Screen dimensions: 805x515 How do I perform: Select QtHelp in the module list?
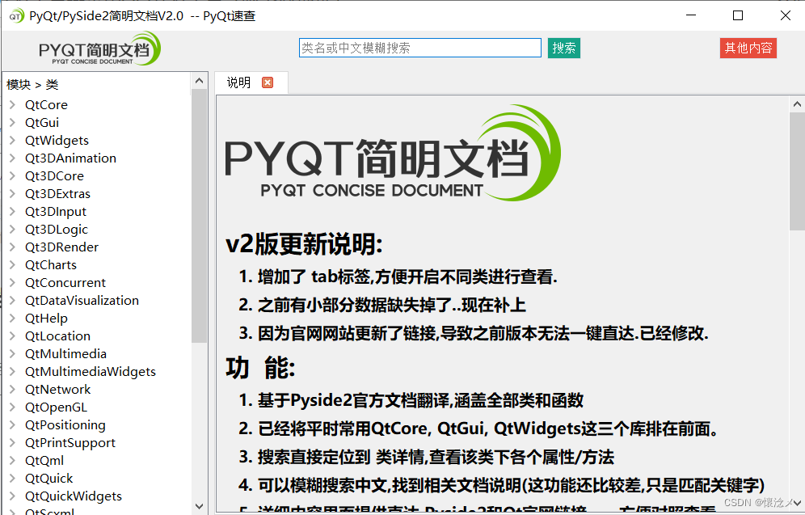pos(46,319)
